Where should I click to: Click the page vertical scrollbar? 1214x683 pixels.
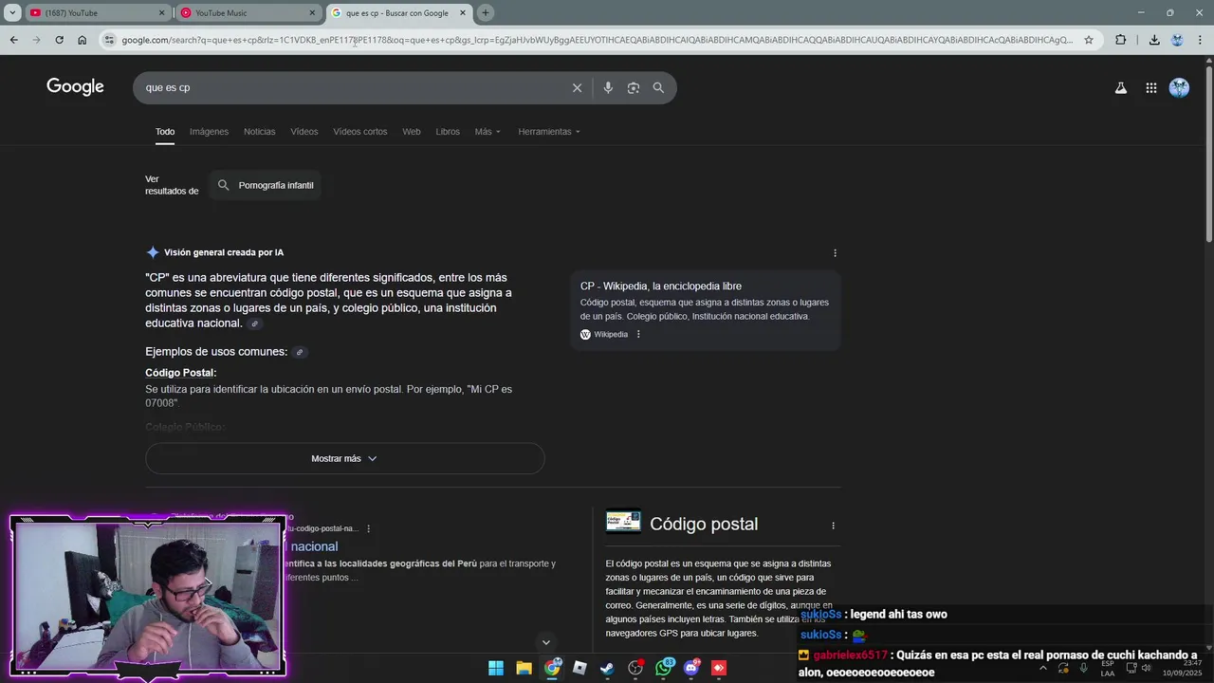tap(1208, 152)
